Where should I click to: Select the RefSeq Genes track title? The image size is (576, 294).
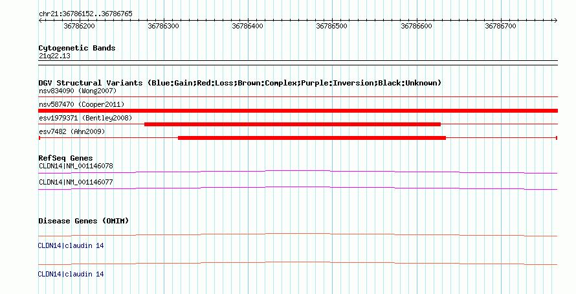[65, 159]
